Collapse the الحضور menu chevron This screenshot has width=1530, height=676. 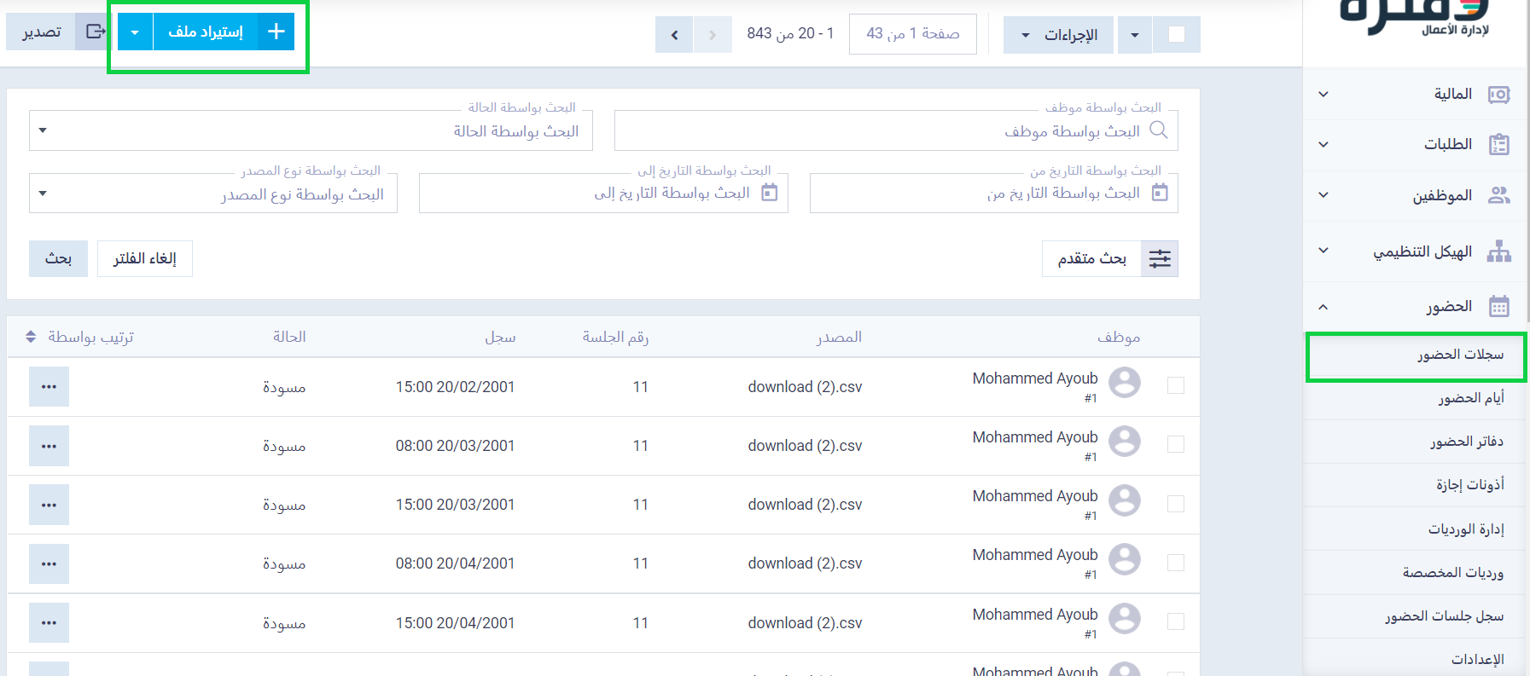(x=1323, y=307)
